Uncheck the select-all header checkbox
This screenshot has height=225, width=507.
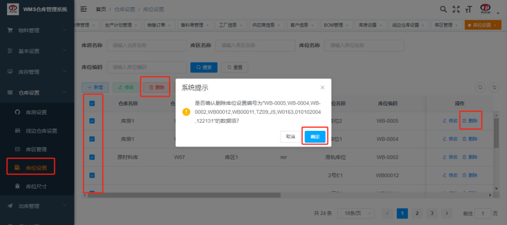coord(92,103)
